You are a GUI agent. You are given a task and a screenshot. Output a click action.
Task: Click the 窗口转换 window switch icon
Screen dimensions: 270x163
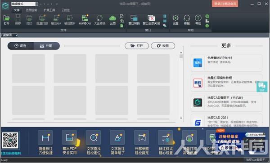coord(134,20)
